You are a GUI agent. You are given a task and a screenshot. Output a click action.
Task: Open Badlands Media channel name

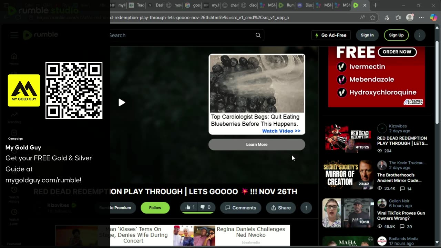coord(403,239)
